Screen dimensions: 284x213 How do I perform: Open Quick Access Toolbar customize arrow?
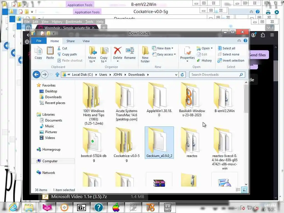click(x=54, y=33)
